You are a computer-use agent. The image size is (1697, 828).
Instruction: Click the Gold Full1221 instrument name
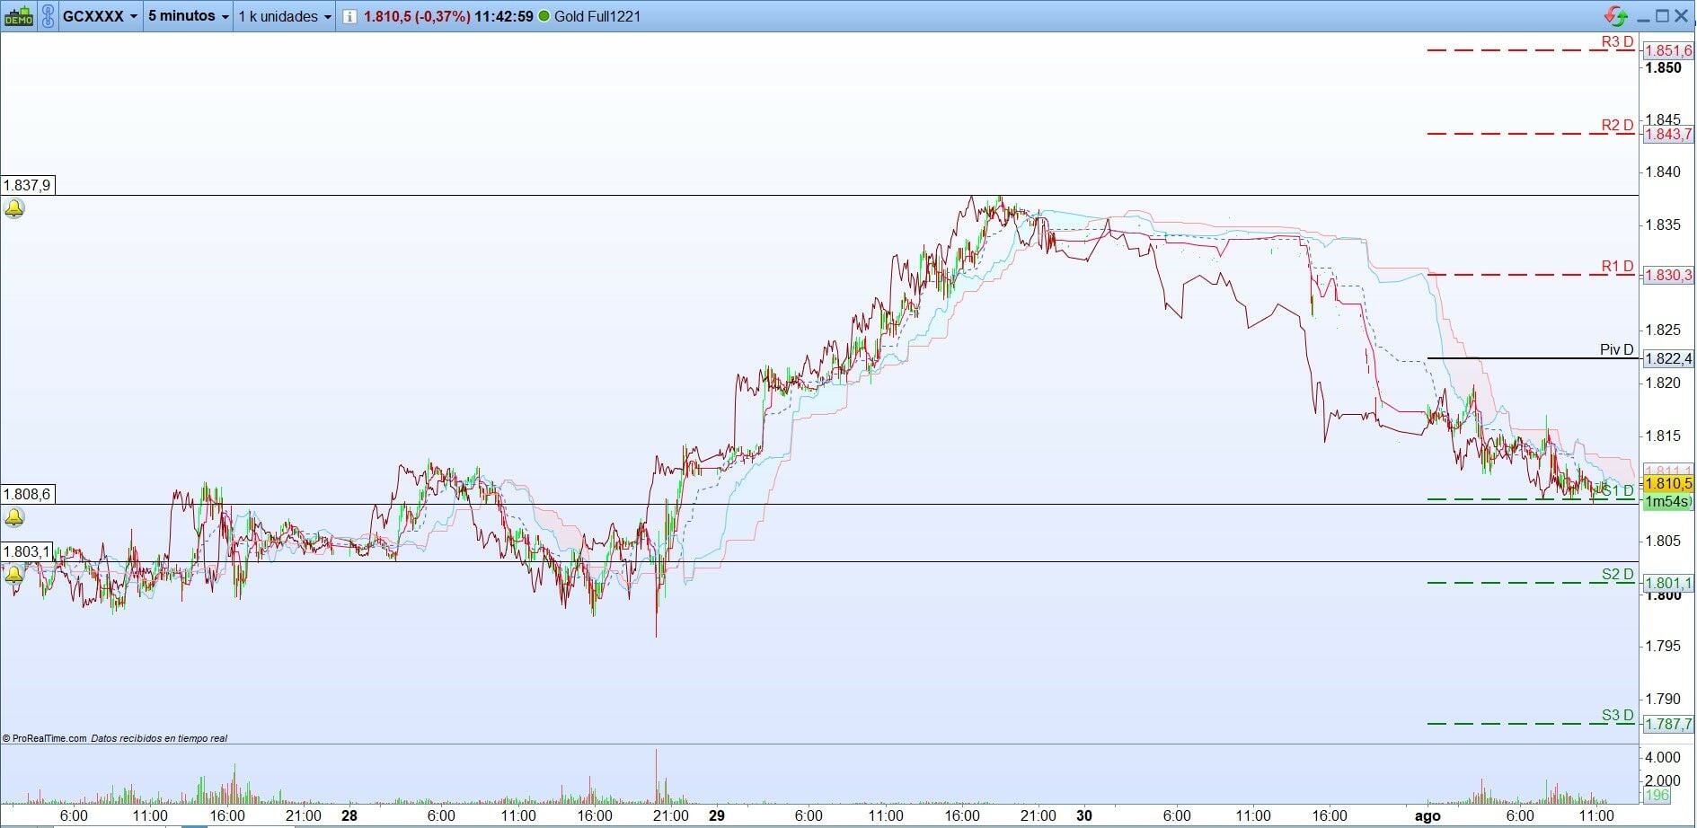coord(597,16)
